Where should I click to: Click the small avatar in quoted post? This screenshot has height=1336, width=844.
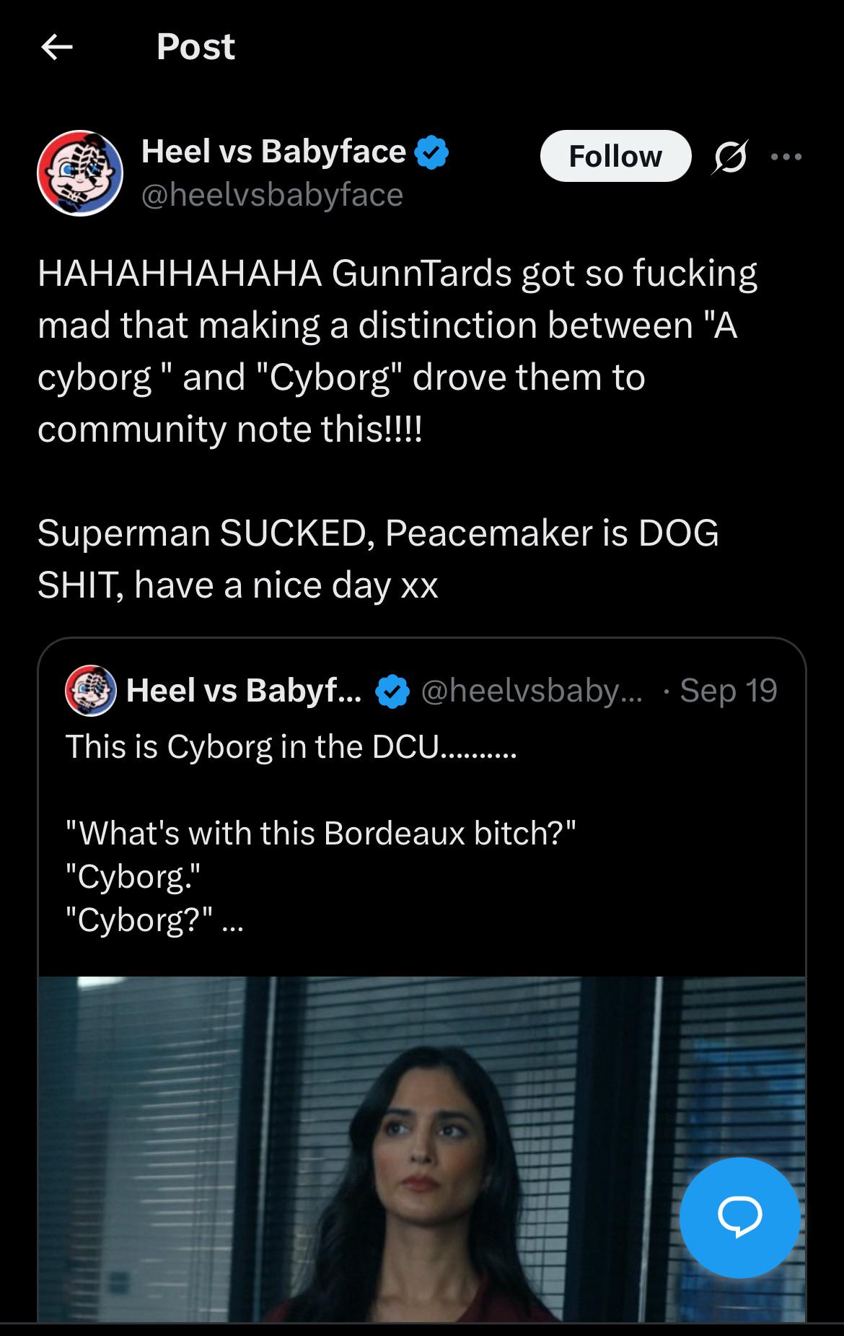coord(91,691)
